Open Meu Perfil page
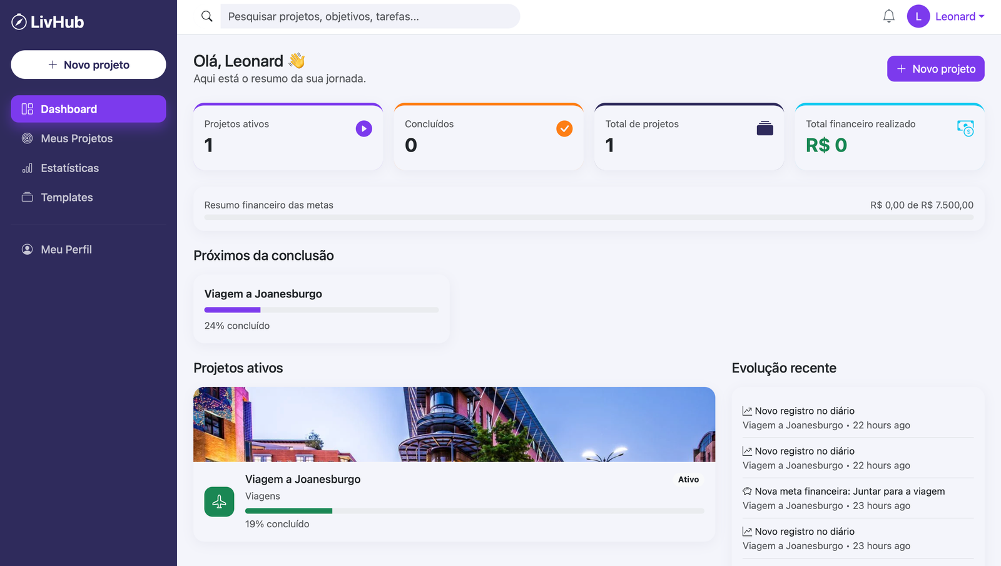The height and width of the screenshot is (566, 1001). coord(88,249)
